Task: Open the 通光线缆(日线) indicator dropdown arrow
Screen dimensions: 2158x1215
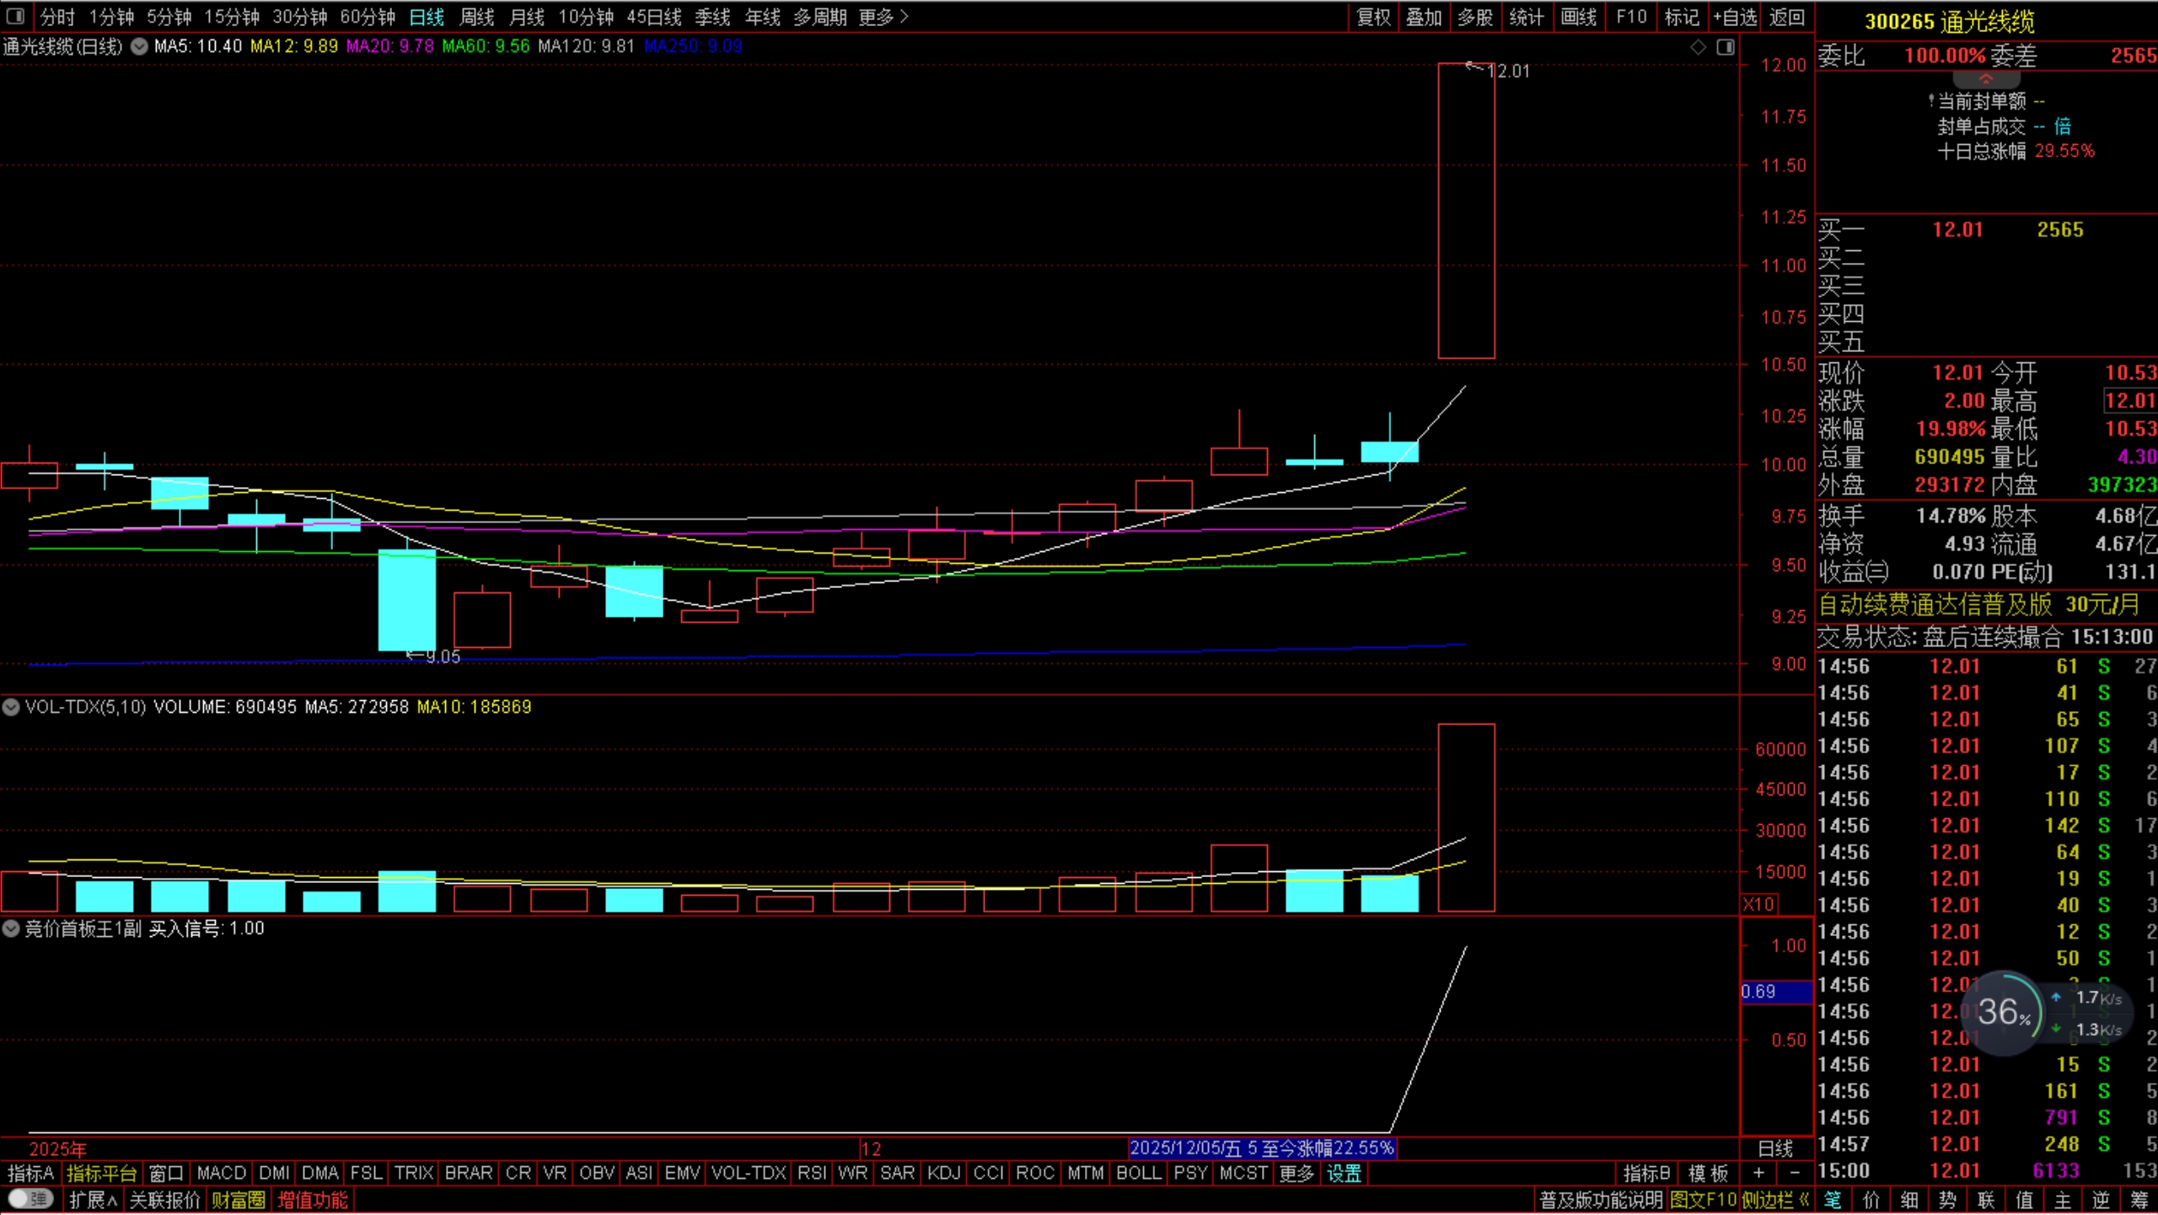Action: (139, 47)
